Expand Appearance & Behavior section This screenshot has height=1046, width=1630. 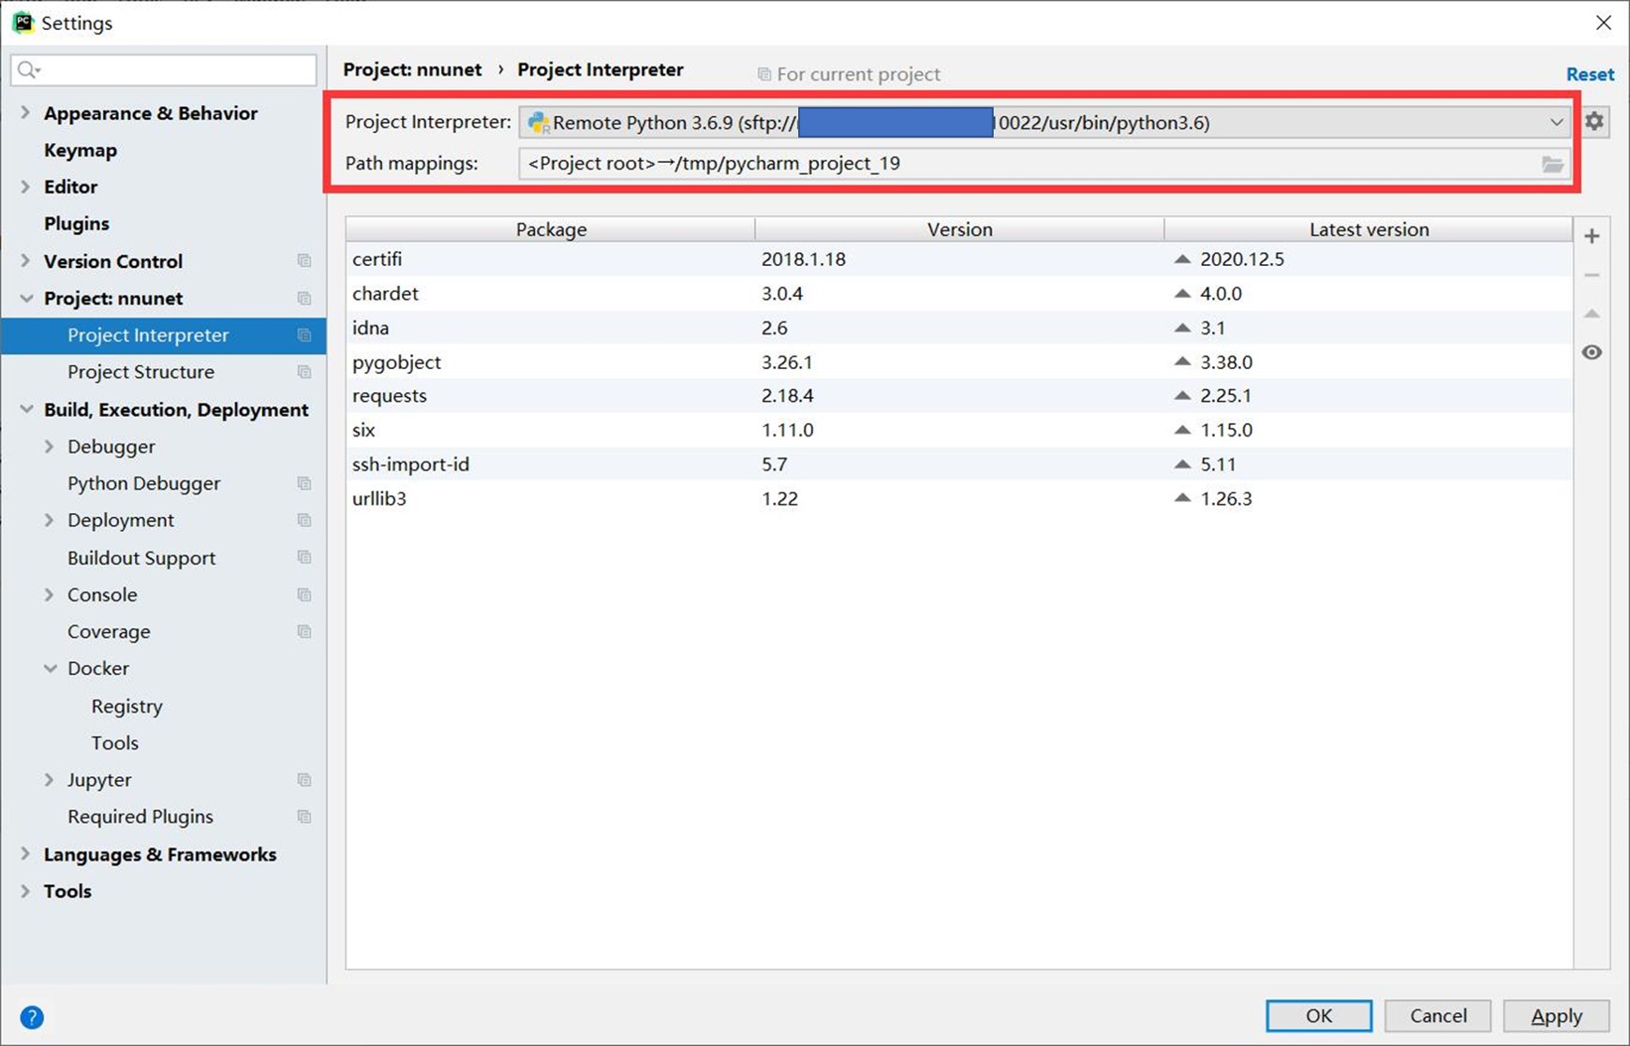[x=25, y=112]
